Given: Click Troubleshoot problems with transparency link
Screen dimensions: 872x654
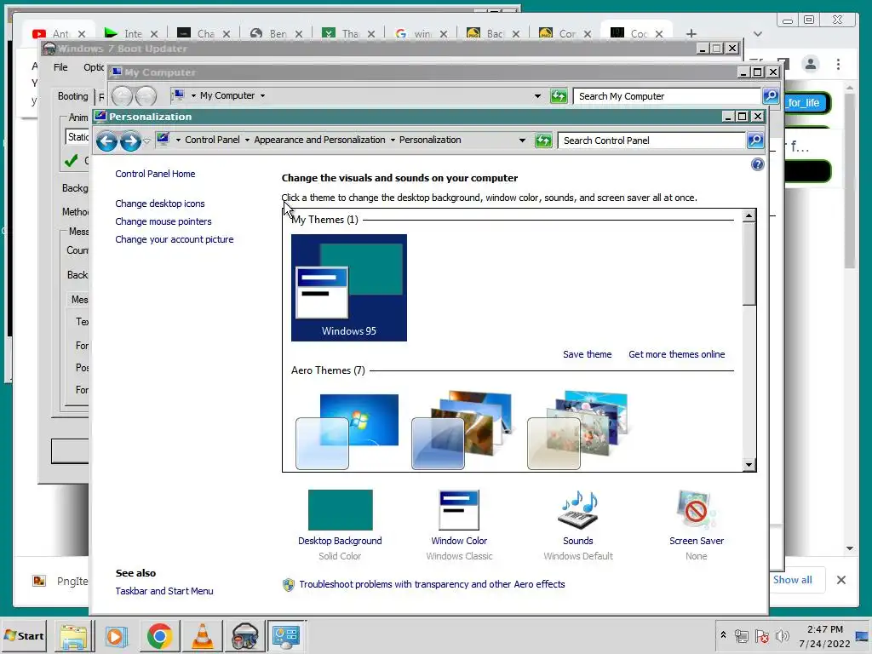Looking at the screenshot, I should pyautogui.click(x=432, y=584).
